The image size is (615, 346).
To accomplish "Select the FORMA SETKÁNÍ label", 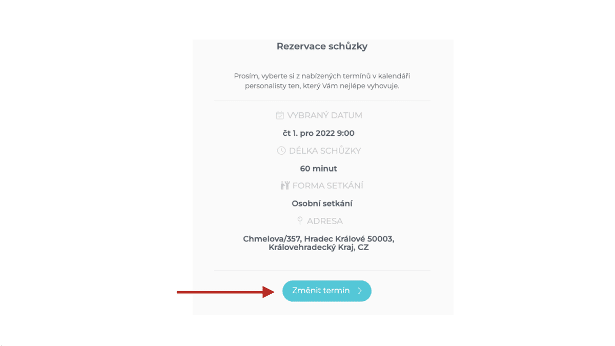I will [327, 186].
